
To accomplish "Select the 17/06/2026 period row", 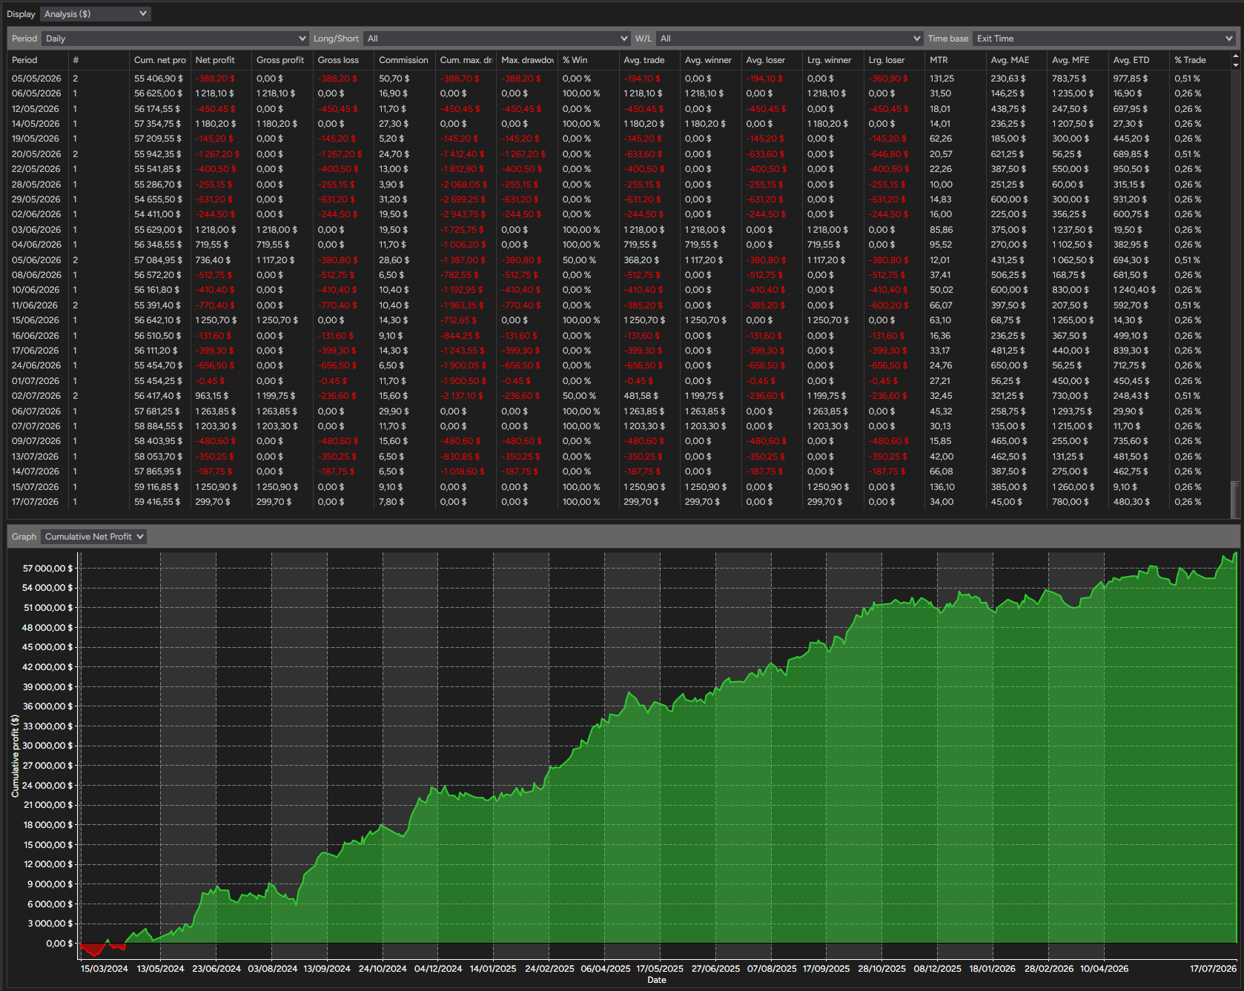I will [x=619, y=351].
